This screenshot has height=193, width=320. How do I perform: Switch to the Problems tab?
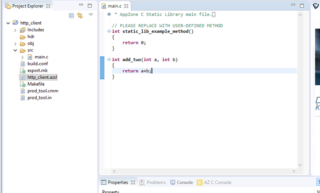click(156, 182)
